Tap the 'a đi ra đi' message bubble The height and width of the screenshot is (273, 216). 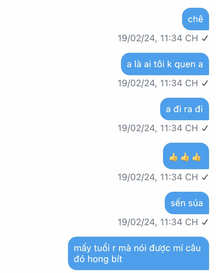pyautogui.click(x=185, y=109)
